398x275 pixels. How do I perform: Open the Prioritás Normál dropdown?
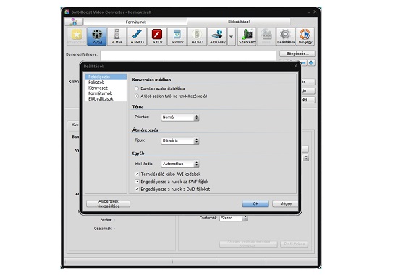[x=180, y=117]
